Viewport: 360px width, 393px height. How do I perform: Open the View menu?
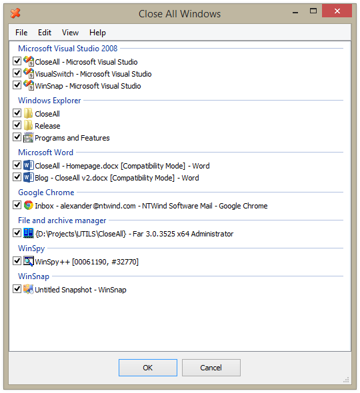pyautogui.click(x=70, y=33)
